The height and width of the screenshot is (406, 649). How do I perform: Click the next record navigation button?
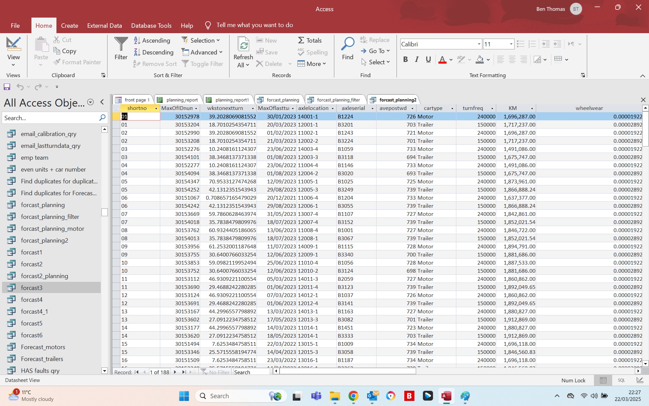[x=175, y=372]
